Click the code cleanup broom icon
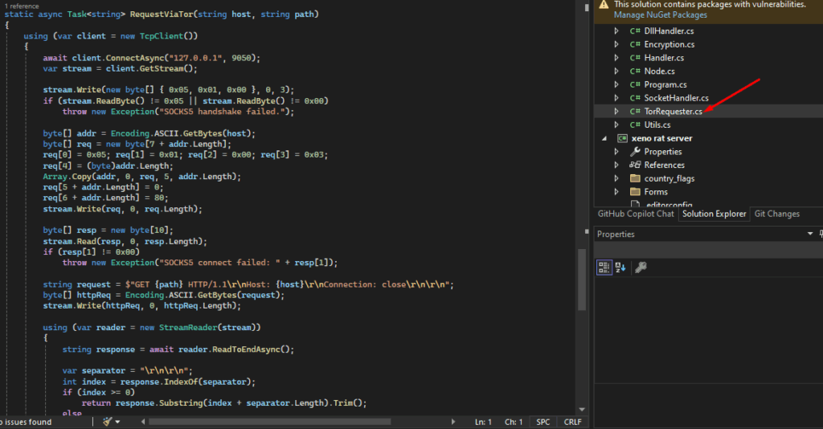 109,422
